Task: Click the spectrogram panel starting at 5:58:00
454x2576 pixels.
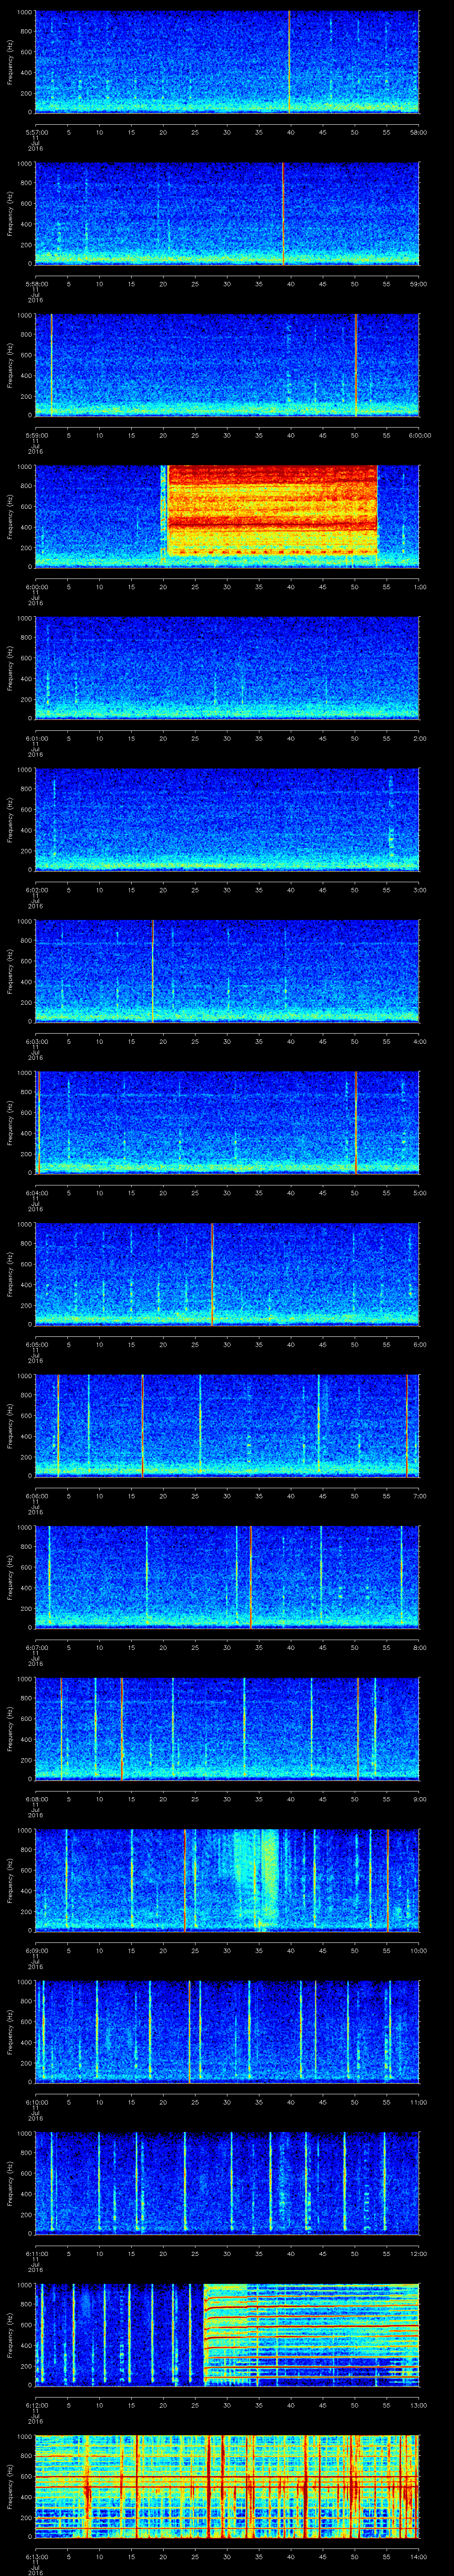Action: [227, 214]
